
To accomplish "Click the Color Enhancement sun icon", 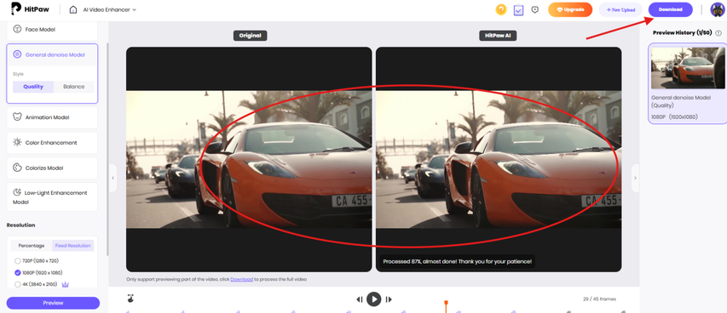I will (17, 143).
